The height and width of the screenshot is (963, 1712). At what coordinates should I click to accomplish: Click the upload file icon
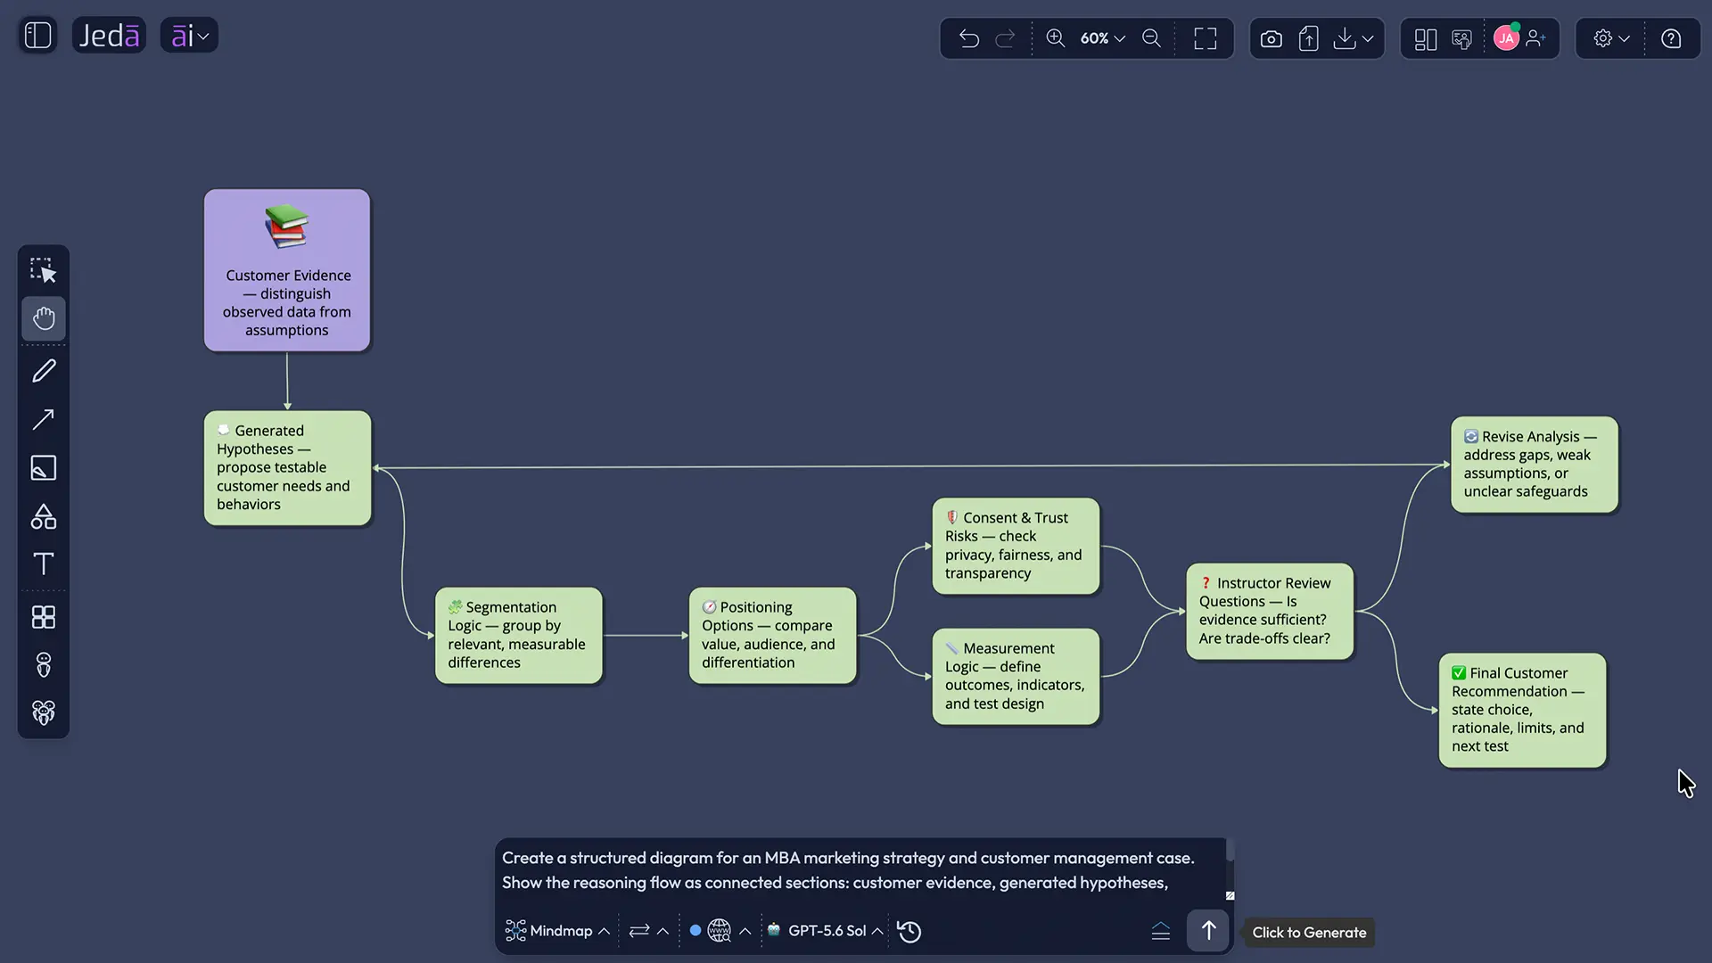click(x=1309, y=38)
